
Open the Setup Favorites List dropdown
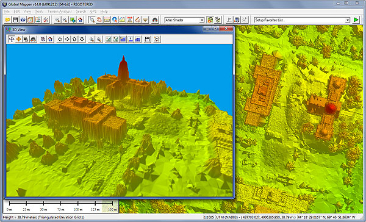302,20
